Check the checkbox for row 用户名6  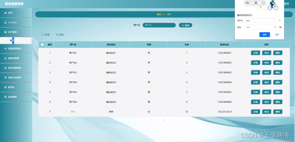(x=42, y=102)
